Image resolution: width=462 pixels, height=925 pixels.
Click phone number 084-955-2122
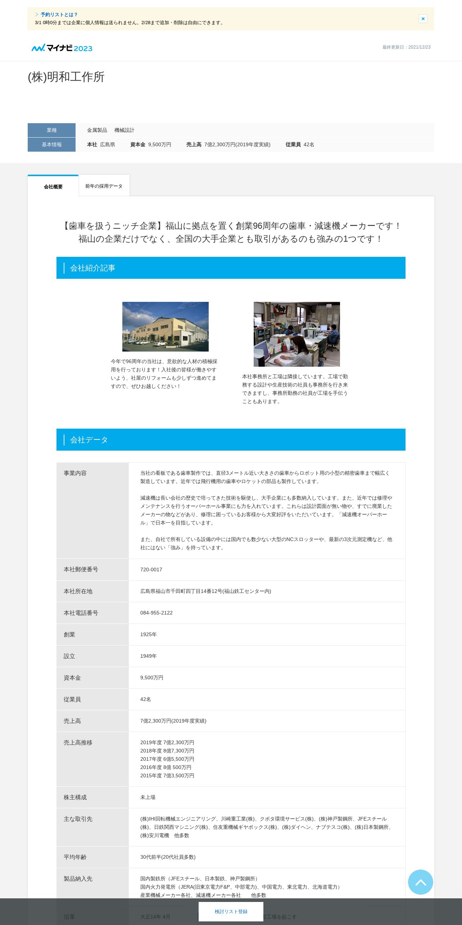pyautogui.click(x=157, y=613)
